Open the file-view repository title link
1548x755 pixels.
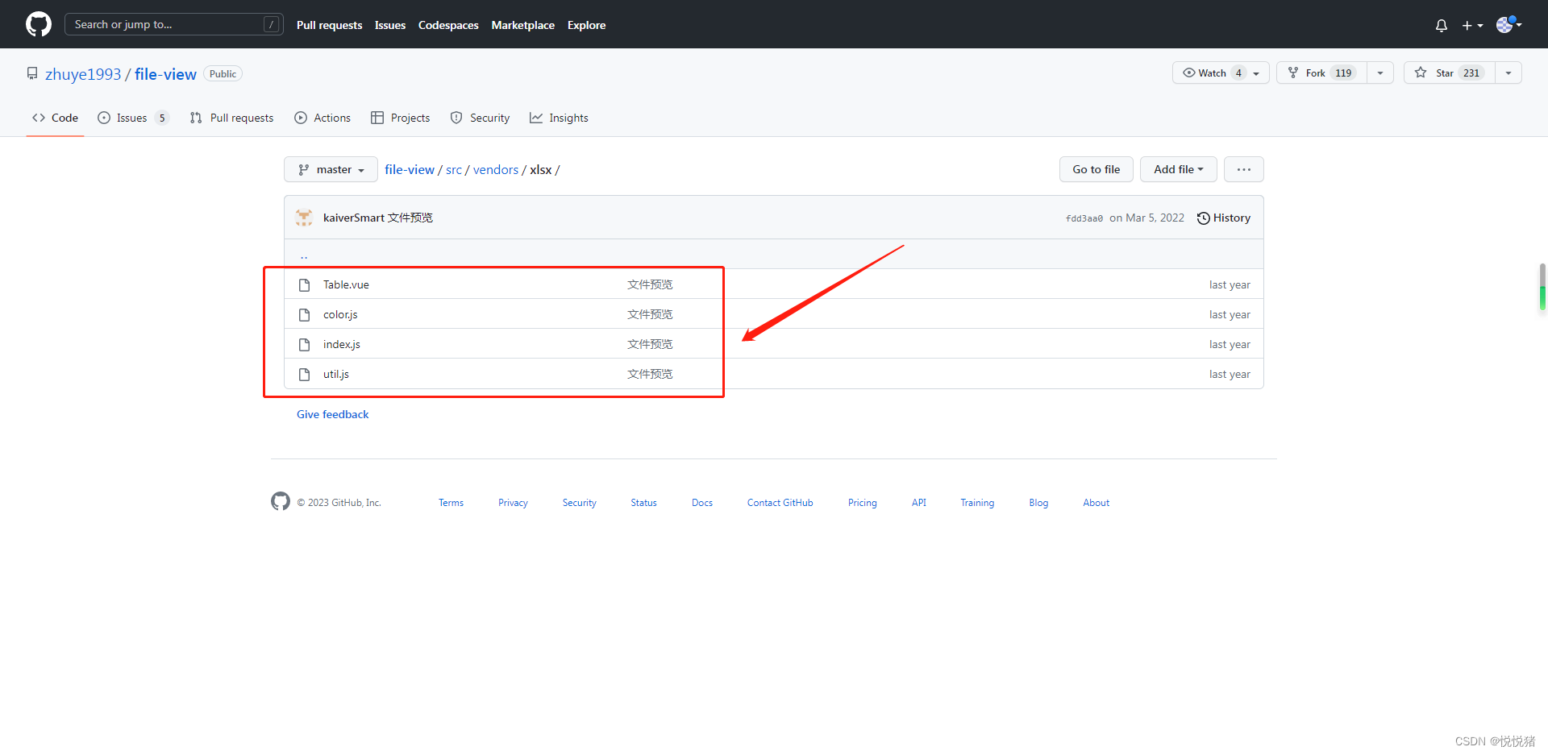point(165,74)
